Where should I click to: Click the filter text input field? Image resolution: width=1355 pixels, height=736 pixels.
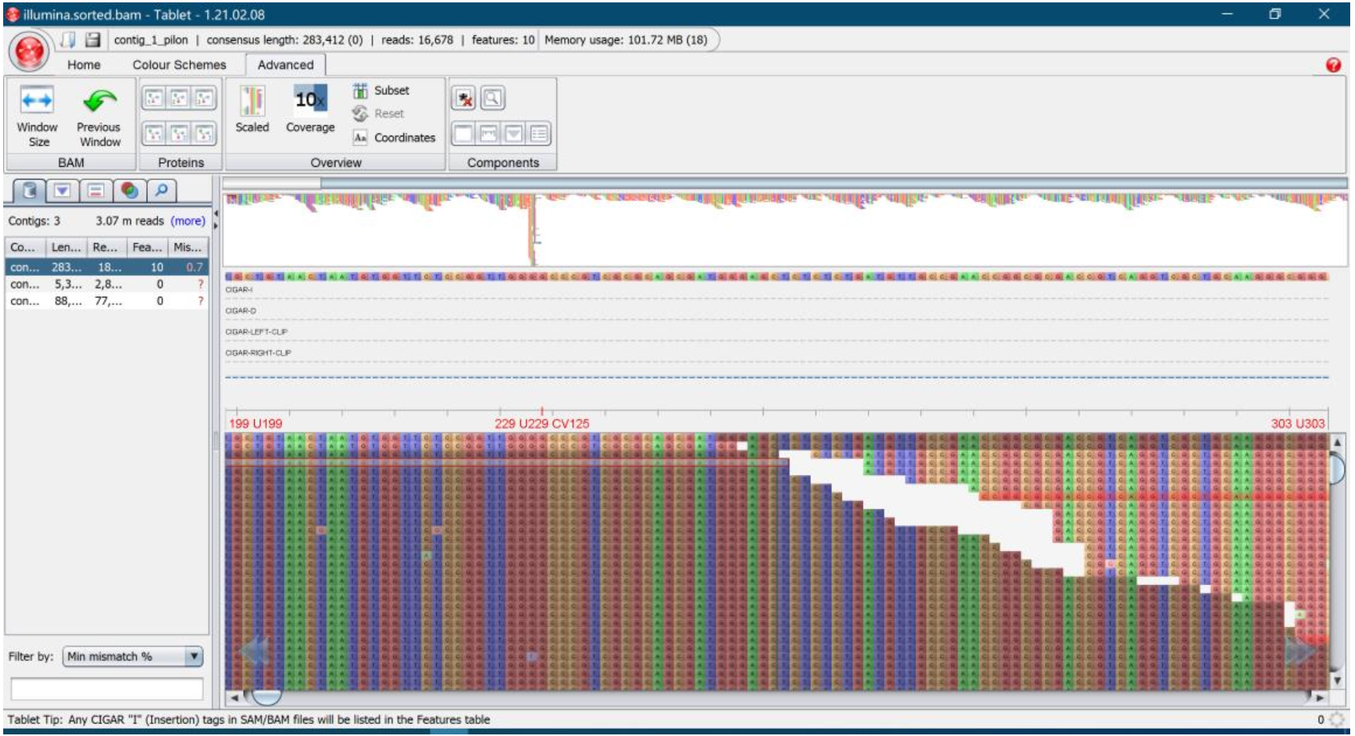tap(107, 689)
